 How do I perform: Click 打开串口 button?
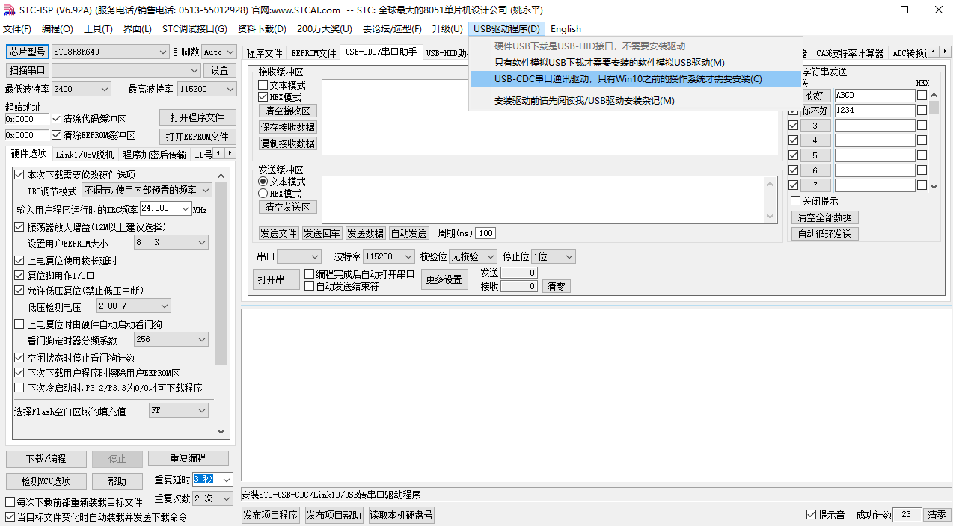[275, 279]
